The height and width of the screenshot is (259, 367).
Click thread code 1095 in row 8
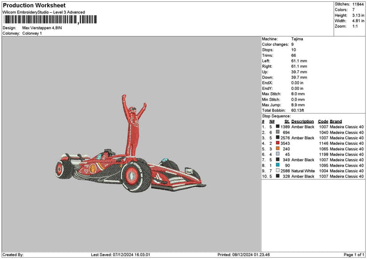(x=324, y=166)
